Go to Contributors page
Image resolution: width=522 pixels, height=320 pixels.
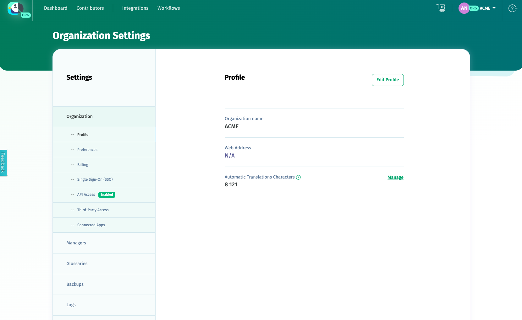click(x=90, y=8)
